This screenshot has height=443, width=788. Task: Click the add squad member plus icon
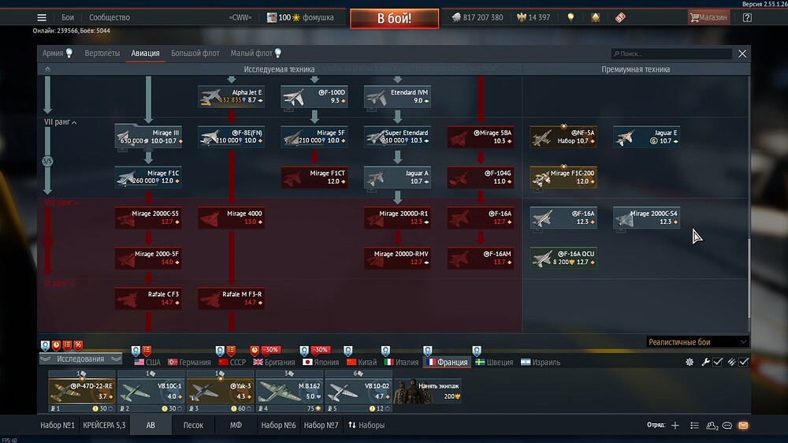pyautogui.click(x=675, y=426)
